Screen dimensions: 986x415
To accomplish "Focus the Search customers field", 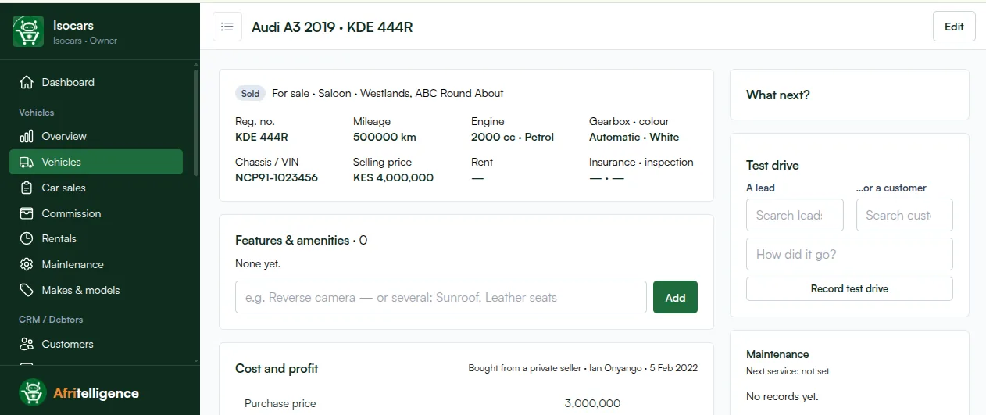I will point(905,215).
